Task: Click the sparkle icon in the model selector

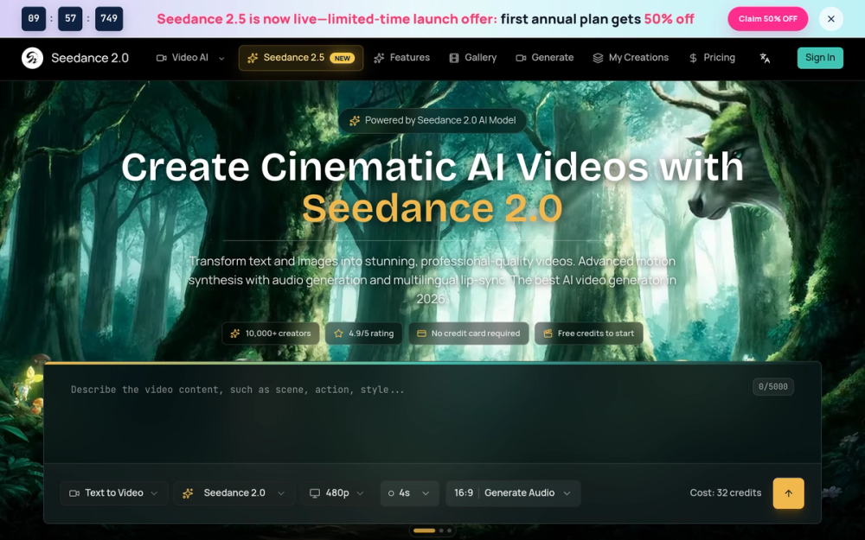Action: pyautogui.click(x=188, y=493)
